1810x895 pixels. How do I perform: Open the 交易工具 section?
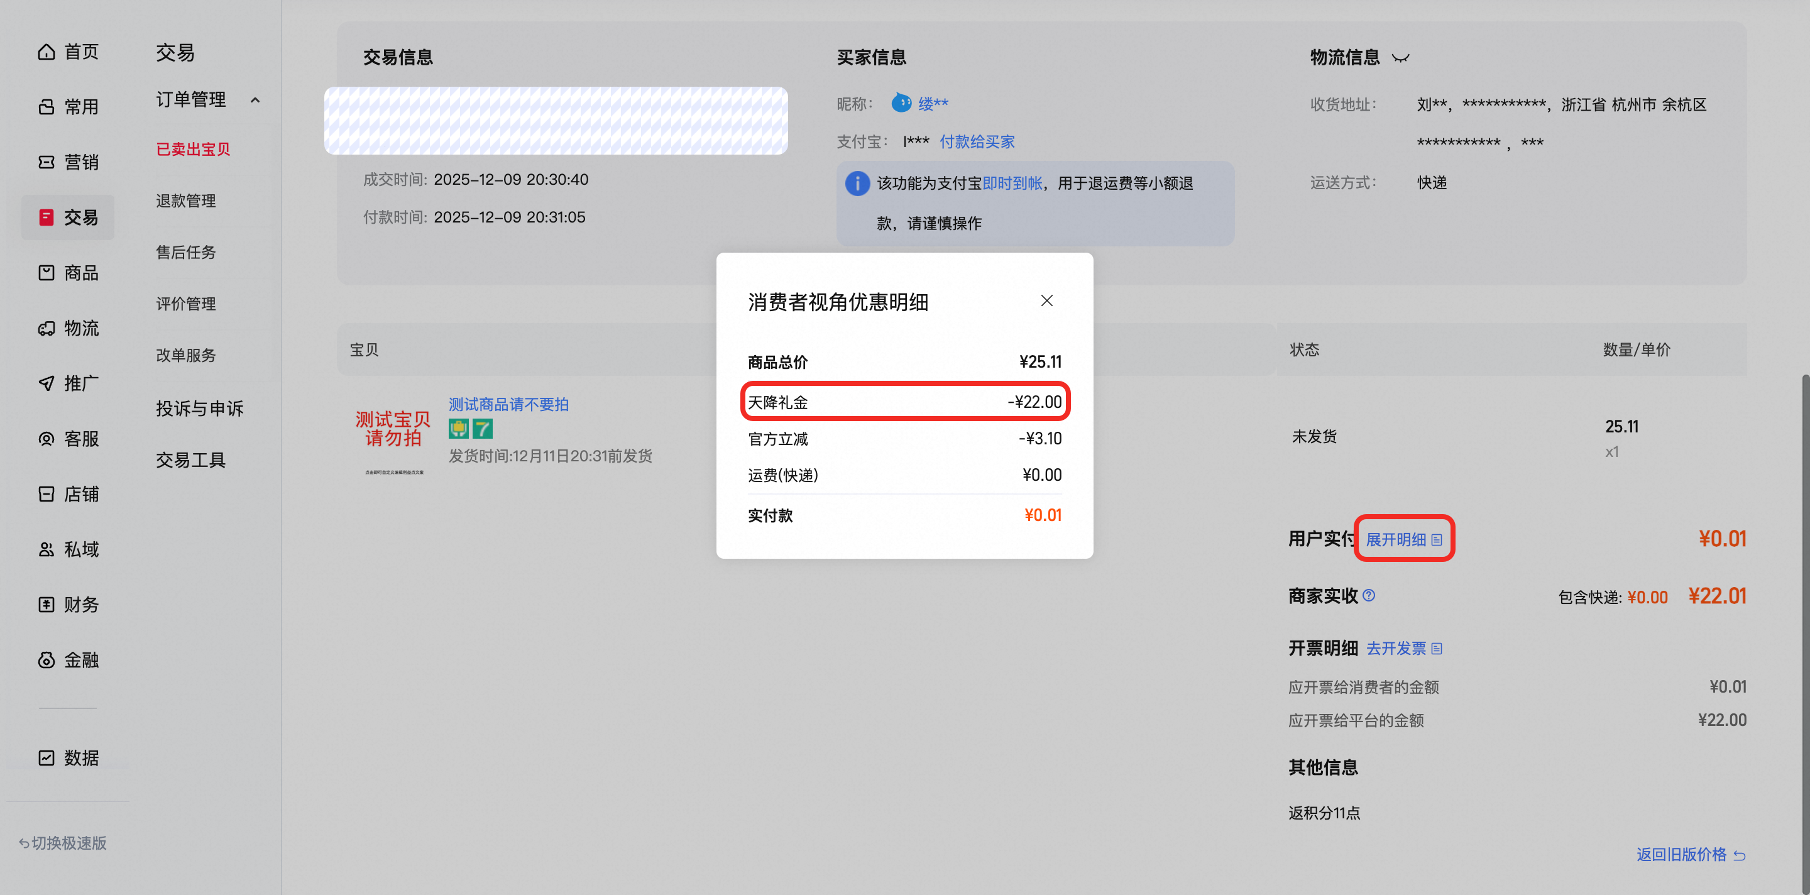point(190,460)
